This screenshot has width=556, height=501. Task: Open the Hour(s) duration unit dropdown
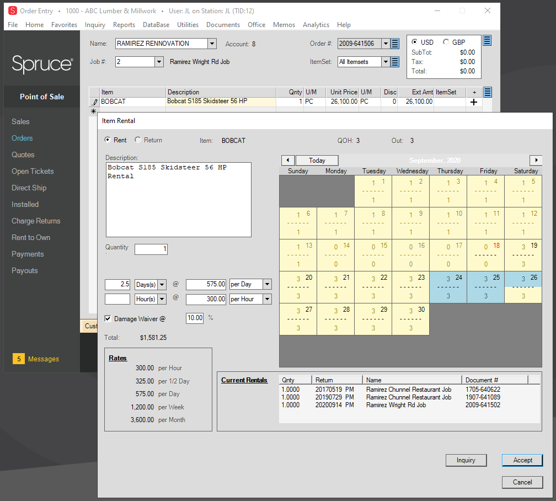tap(162, 299)
